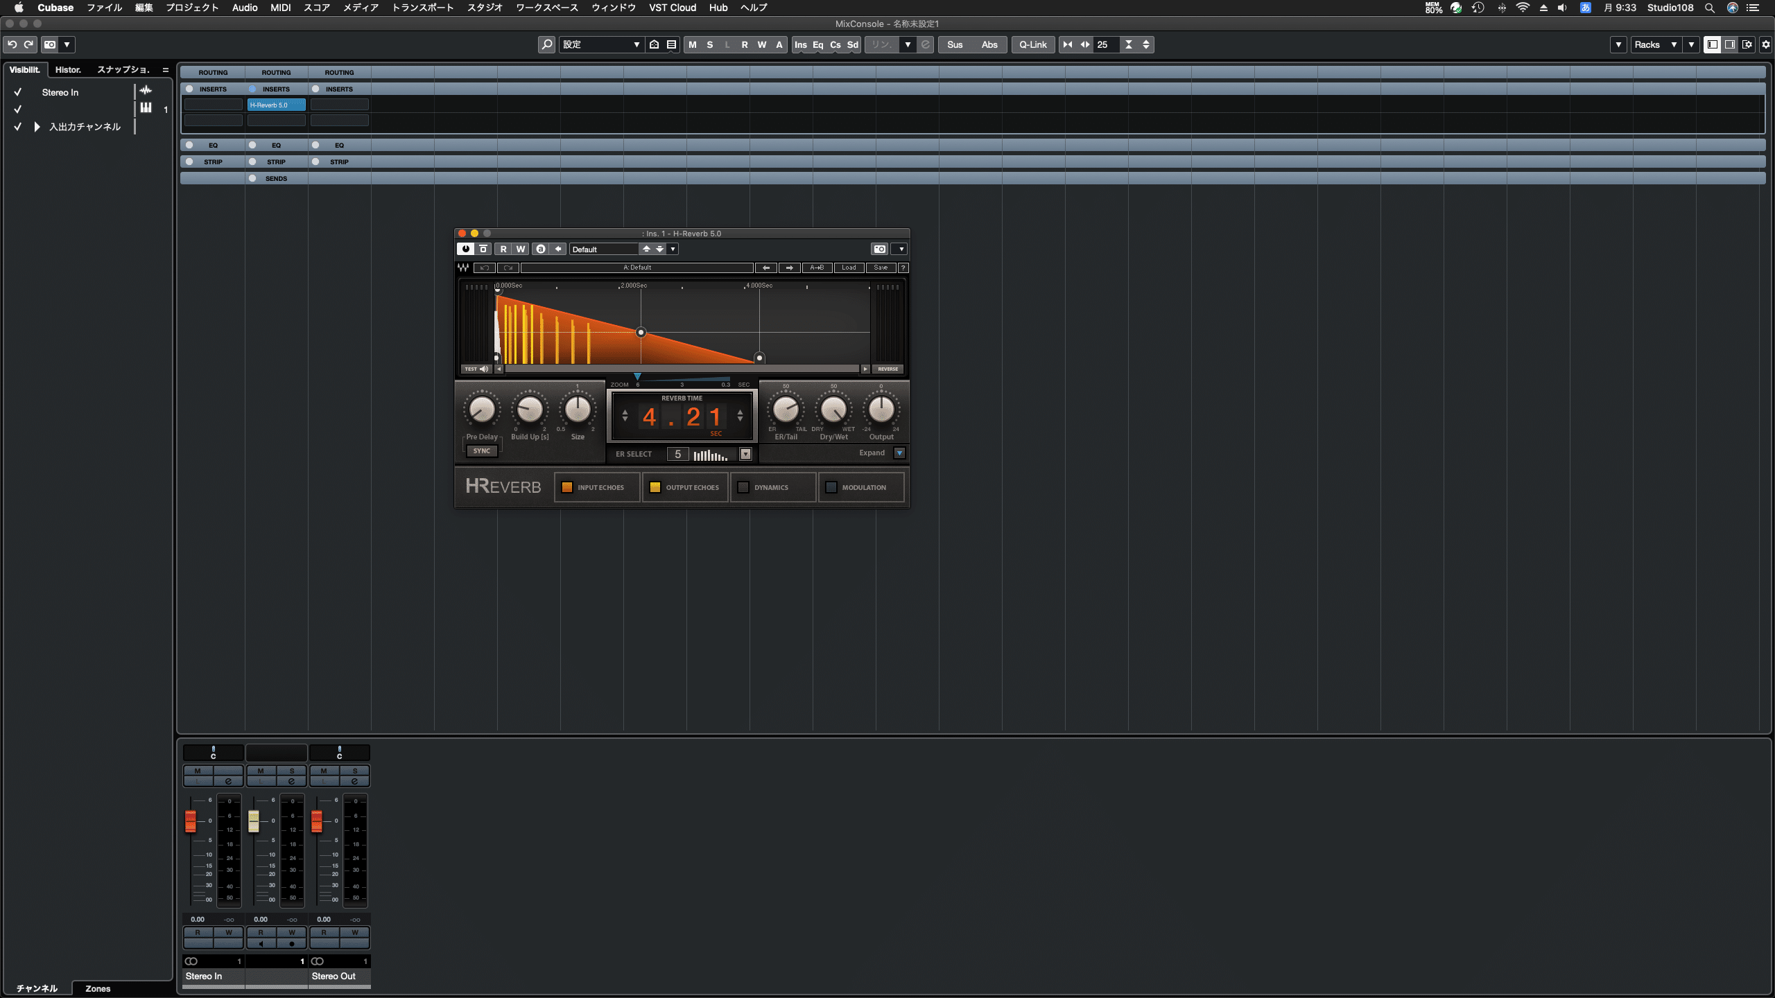Click the Stereo Out channel fader handle
Image resolution: width=1775 pixels, height=998 pixels.
point(317,821)
